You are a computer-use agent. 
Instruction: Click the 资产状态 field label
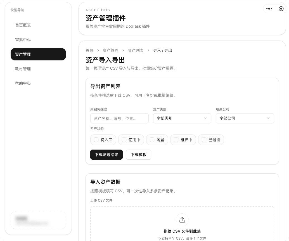coord(97,129)
